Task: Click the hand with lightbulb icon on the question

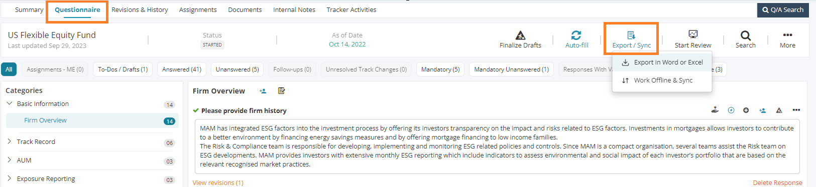Action: coord(715,110)
